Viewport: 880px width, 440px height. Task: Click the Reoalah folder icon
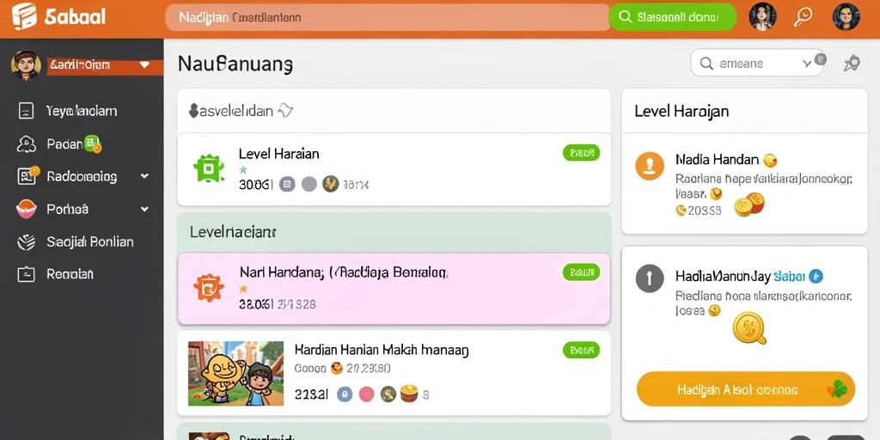pos(27,274)
